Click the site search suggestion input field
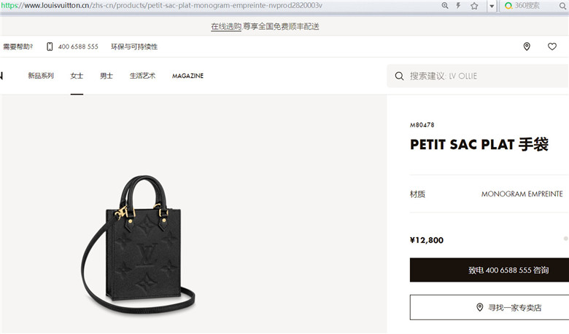The width and height of the screenshot is (569, 334). [478, 76]
